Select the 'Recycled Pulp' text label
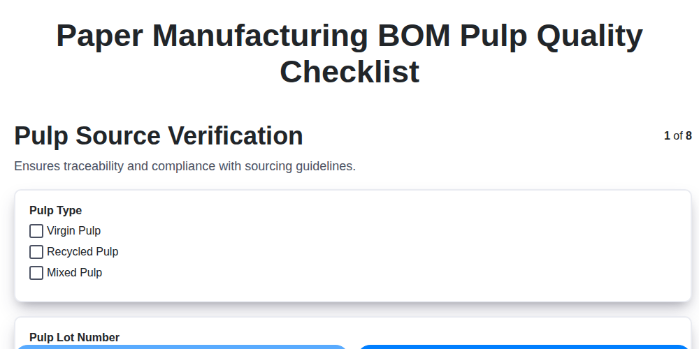699x349 pixels. click(x=82, y=252)
